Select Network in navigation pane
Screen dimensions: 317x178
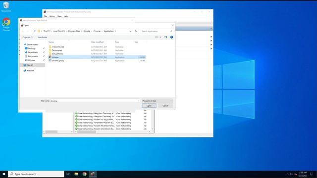coord(30,71)
